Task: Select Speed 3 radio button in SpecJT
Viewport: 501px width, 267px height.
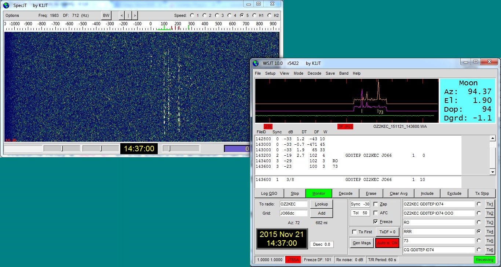Action: point(217,15)
